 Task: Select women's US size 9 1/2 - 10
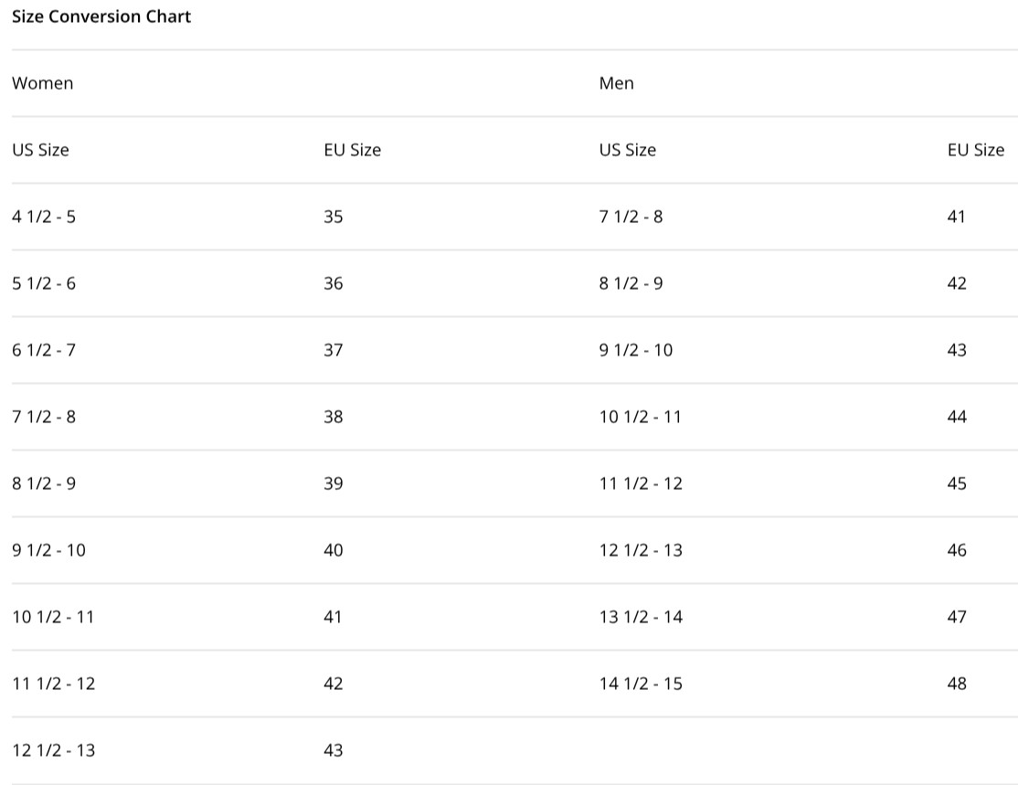(x=48, y=550)
